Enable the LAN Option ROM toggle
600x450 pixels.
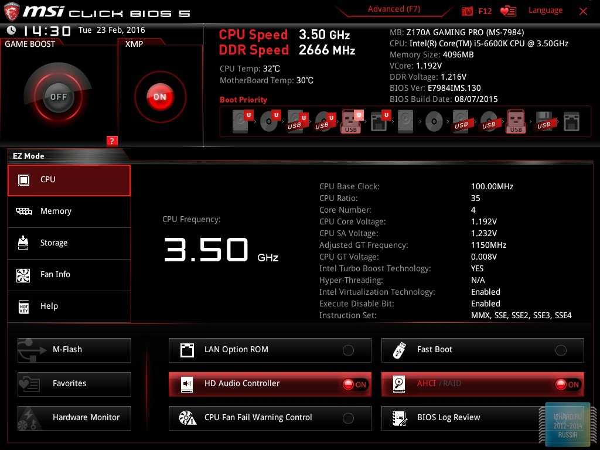[348, 350]
